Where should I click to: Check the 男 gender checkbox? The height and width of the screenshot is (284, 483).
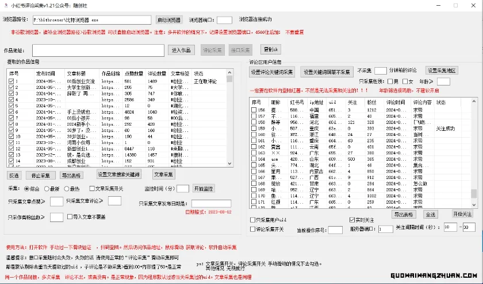point(390,81)
